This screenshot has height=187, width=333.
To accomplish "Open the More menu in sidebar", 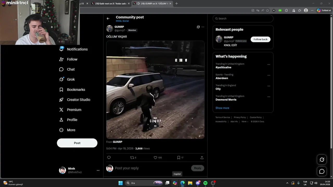I will 67,130.
